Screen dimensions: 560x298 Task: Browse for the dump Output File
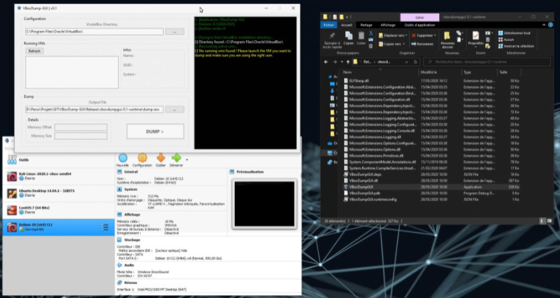174,109
